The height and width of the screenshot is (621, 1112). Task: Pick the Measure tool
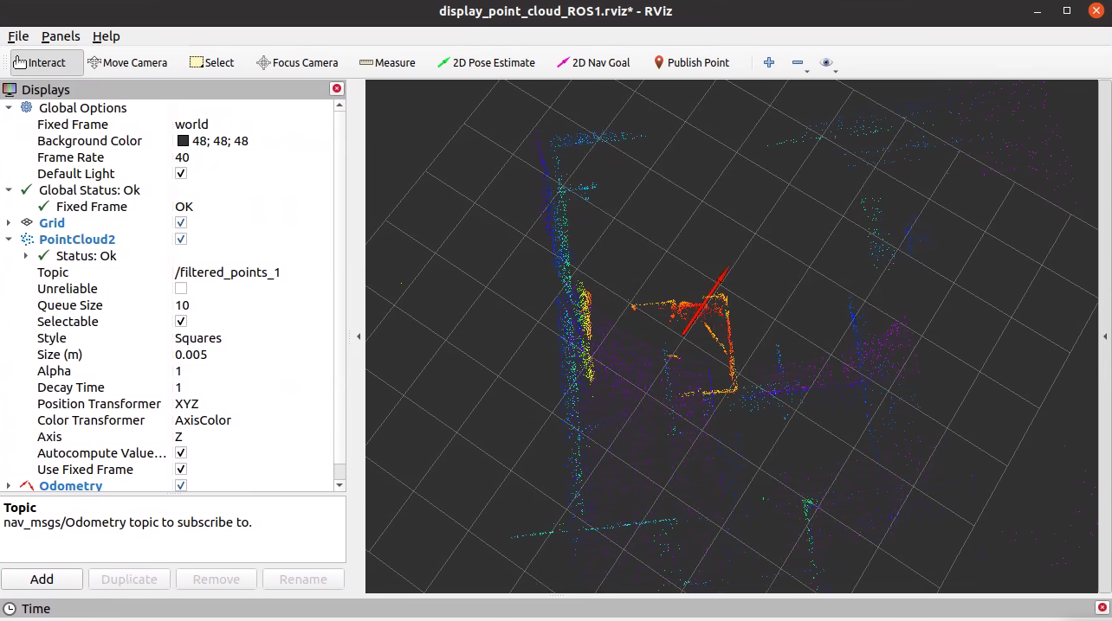point(387,62)
